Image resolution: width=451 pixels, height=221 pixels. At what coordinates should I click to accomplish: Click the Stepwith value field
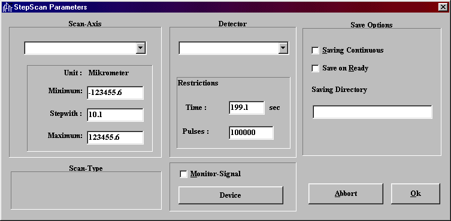click(115, 115)
